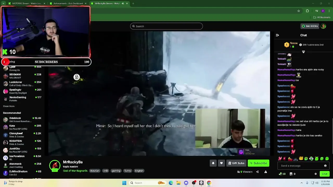Select the funny tag
The width and height of the screenshot is (333, 187).
click(x=127, y=171)
